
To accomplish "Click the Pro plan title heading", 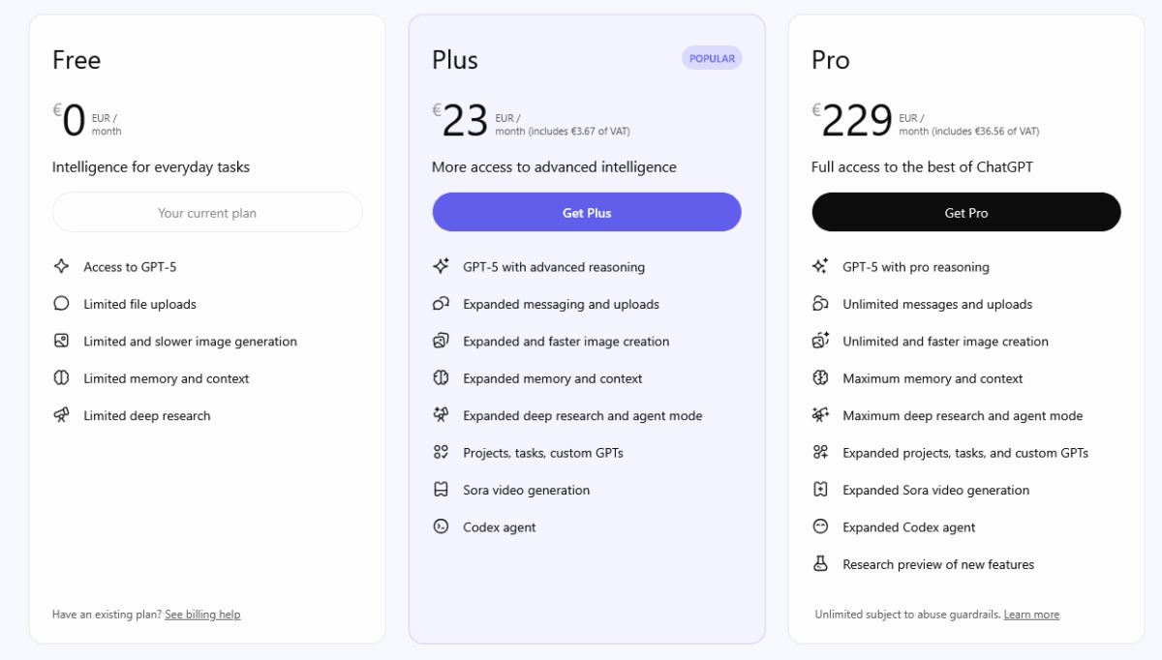I will point(831,60).
